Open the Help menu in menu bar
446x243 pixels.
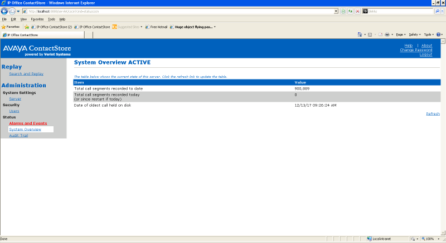point(62,19)
